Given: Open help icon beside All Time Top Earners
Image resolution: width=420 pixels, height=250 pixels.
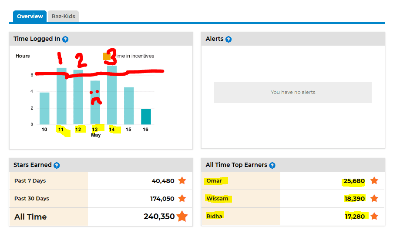Looking at the screenshot, I should pyautogui.click(x=272, y=165).
